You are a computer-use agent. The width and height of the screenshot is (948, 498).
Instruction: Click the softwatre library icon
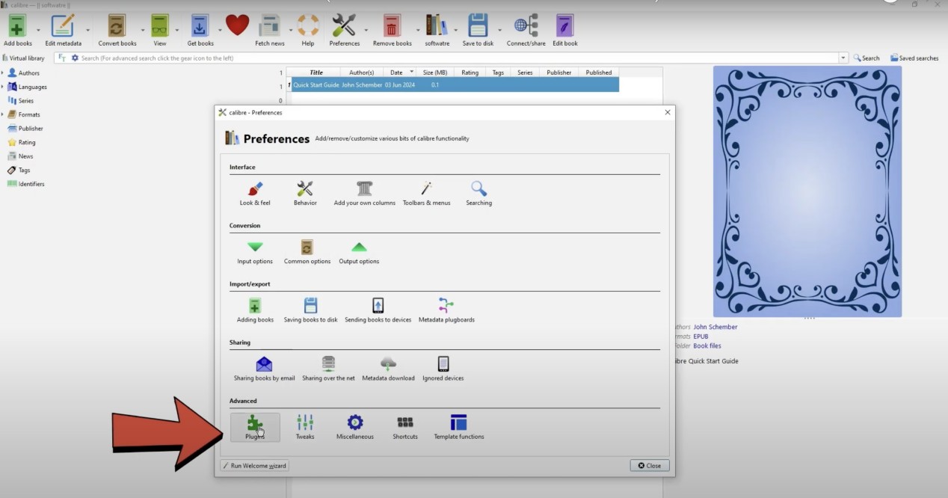click(x=437, y=30)
